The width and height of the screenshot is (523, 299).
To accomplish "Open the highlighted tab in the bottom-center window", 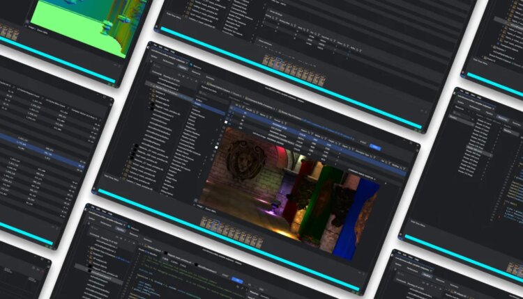I will point(120,229).
